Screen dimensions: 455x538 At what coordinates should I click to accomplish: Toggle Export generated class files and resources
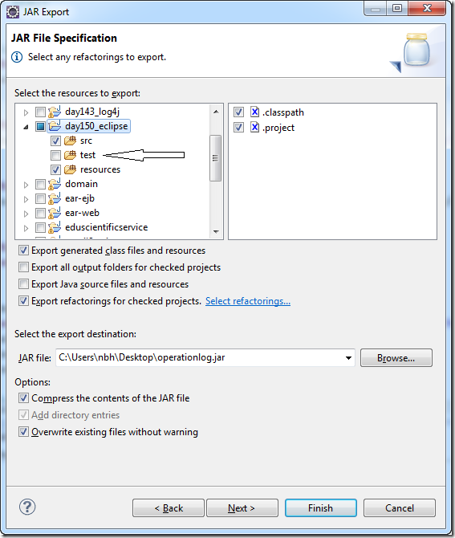click(23, 250)
